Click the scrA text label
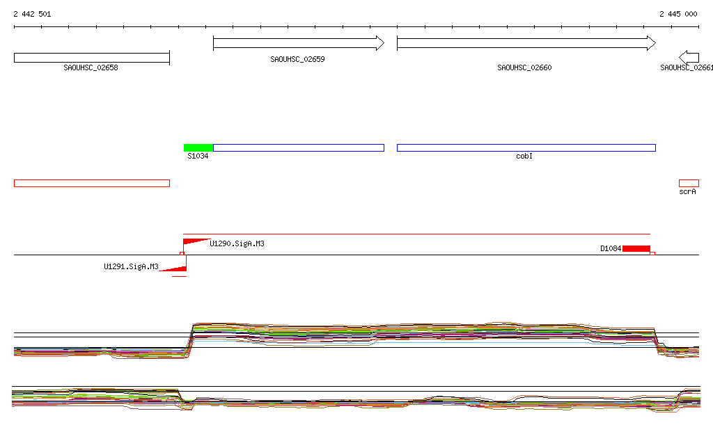 click(687, 191)
